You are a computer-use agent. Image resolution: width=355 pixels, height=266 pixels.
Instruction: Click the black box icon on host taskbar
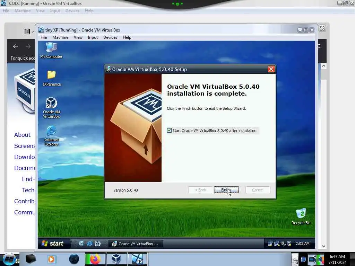click(31, 259)
